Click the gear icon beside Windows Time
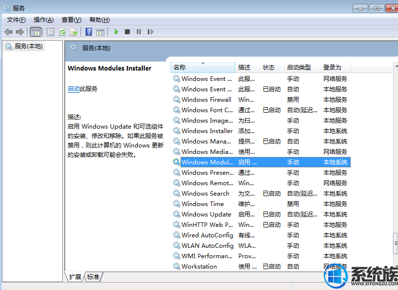398x290 pixels. (177, 204)
